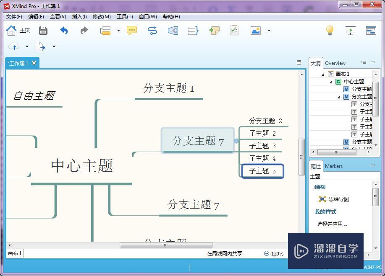Zoom out with minus button
The image size is (385, 276).
[x=267, y=253]
